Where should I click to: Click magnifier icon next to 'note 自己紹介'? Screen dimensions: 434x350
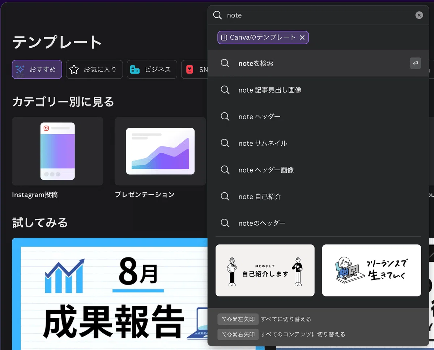tap(225, 197)
